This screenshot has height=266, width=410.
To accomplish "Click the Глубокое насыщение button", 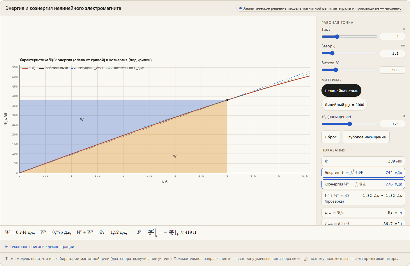I will click(x=366, y=137).
